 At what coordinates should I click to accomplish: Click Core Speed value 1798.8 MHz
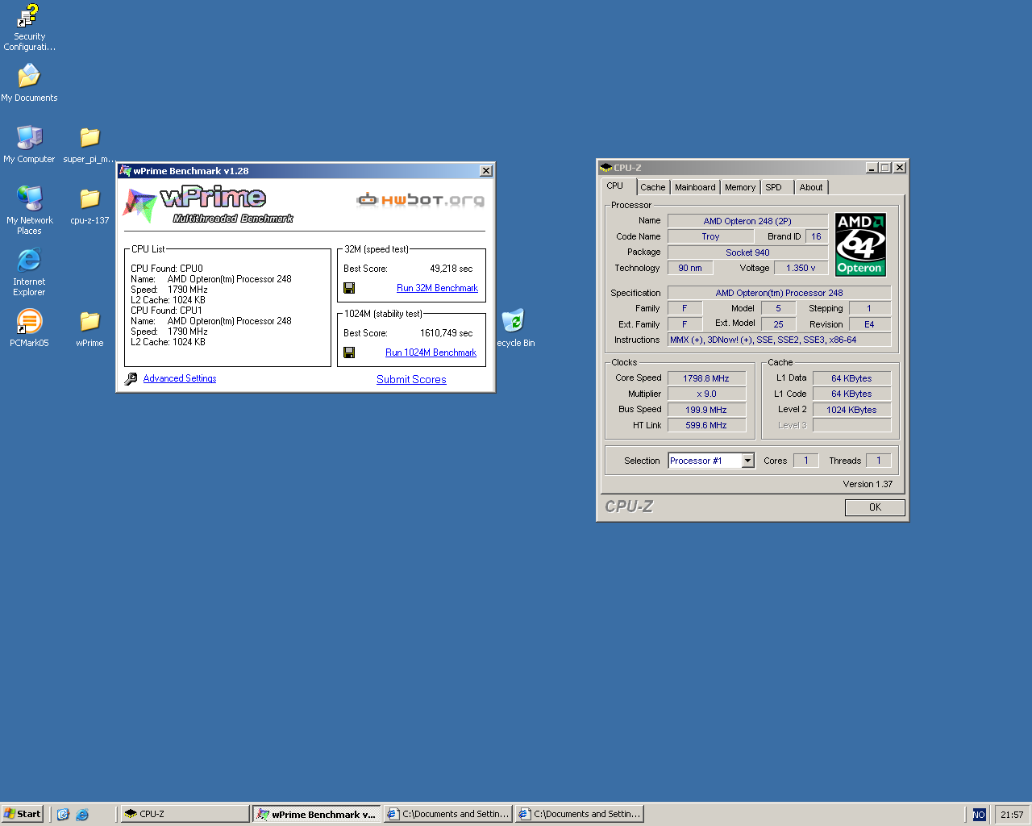click(x=706, y=378)
